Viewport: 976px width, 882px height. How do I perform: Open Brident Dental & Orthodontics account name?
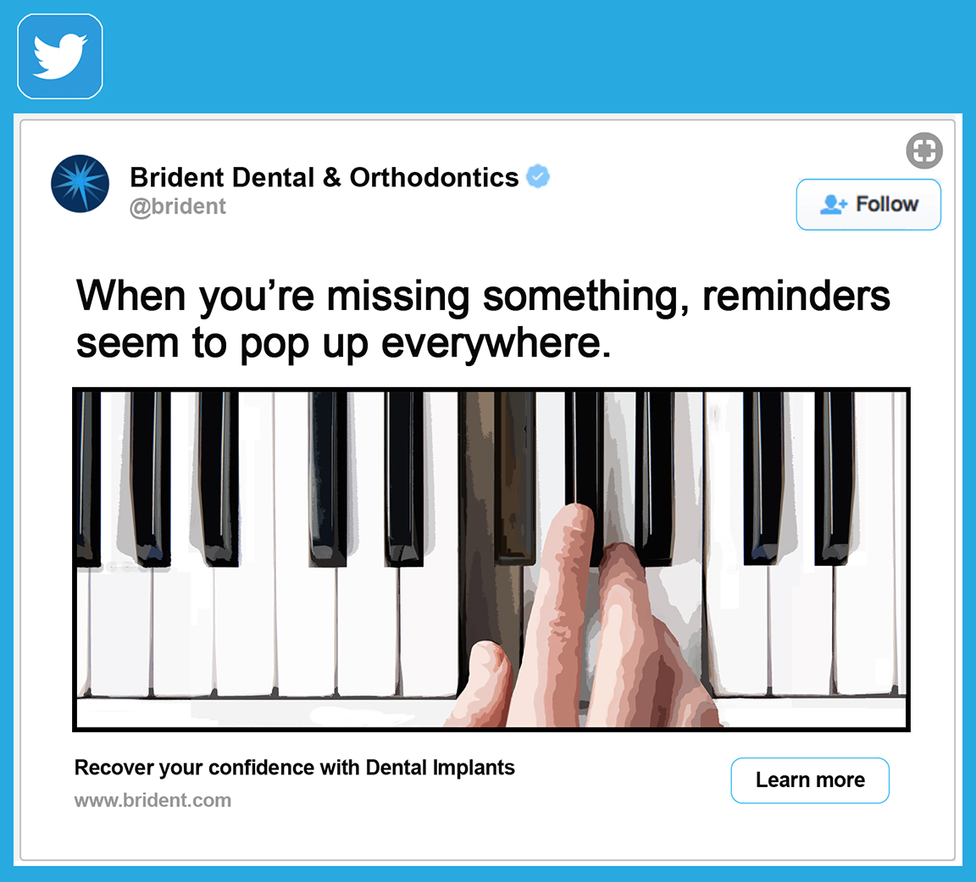(x=324, y=177)
